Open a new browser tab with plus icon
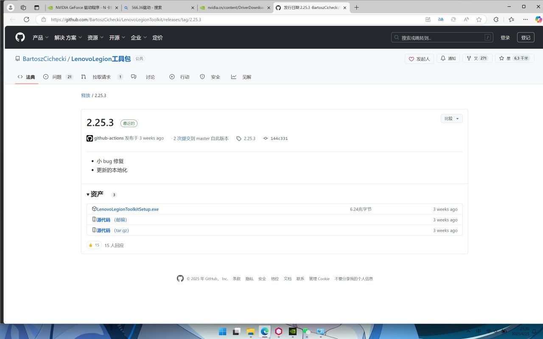 [356, 8]
